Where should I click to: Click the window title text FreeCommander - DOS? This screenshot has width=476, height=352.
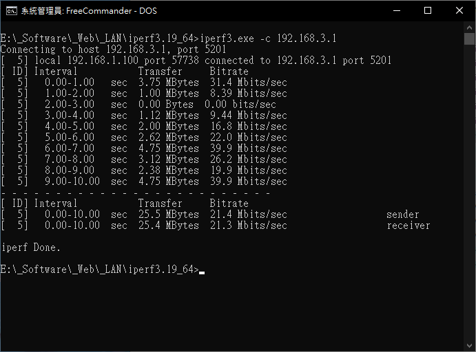(112, 11)
